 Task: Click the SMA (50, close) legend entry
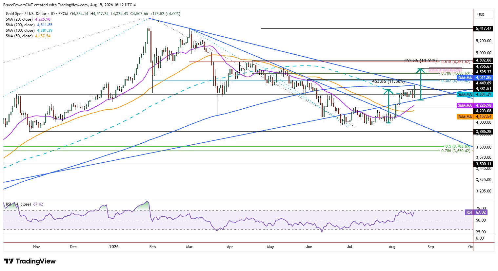pyautogui.click(x=28, y=36)
